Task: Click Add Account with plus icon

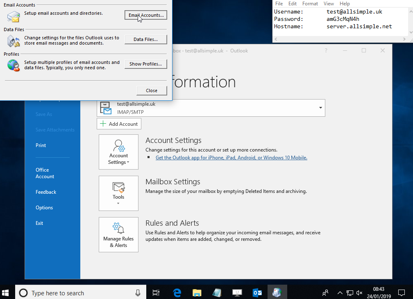Action: [119, 124]
